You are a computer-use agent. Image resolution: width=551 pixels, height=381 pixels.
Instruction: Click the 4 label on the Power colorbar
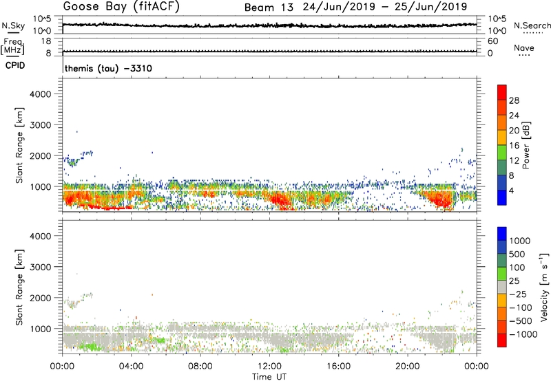coord(511,190)
